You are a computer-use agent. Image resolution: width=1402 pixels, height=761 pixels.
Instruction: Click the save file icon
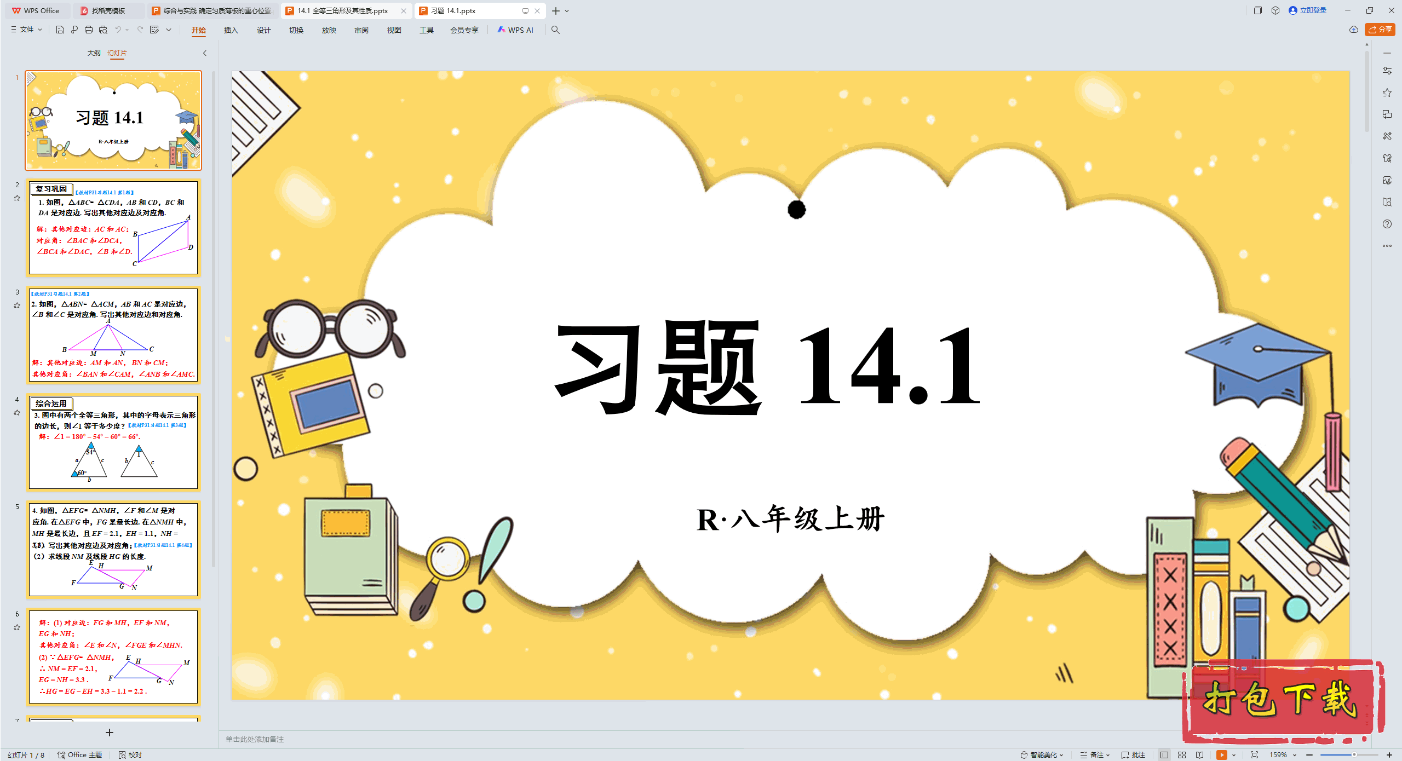[x=60, y=30]
